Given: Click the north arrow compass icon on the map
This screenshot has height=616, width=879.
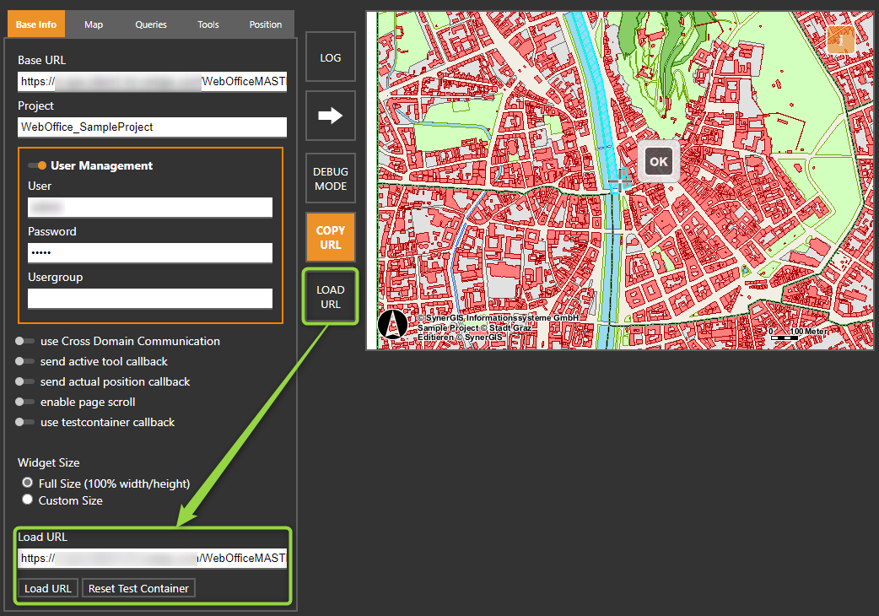Looking at the screenshot, I should click(393, 325).
